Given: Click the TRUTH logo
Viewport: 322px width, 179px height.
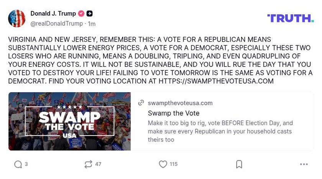Looking at the screenshot, I should coord(290,18).
